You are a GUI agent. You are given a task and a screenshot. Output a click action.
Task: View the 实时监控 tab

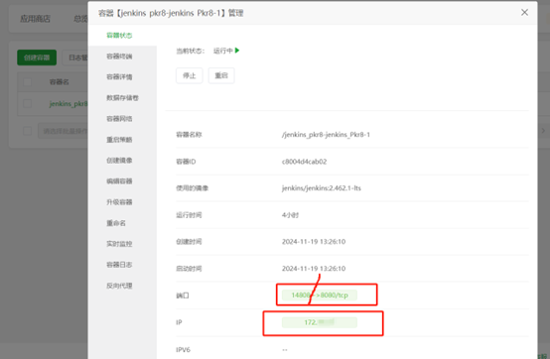[119, 244]
